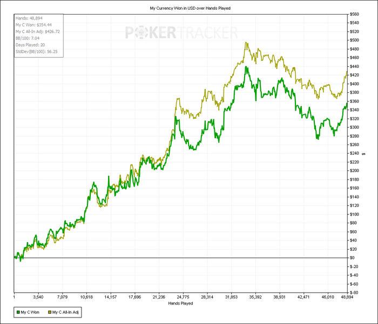Click the BB/100: 7.04 stat

pyautogui.click(x=28, y=38)
